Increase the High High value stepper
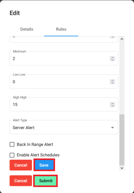134x193 pixels. coord(113,104)
